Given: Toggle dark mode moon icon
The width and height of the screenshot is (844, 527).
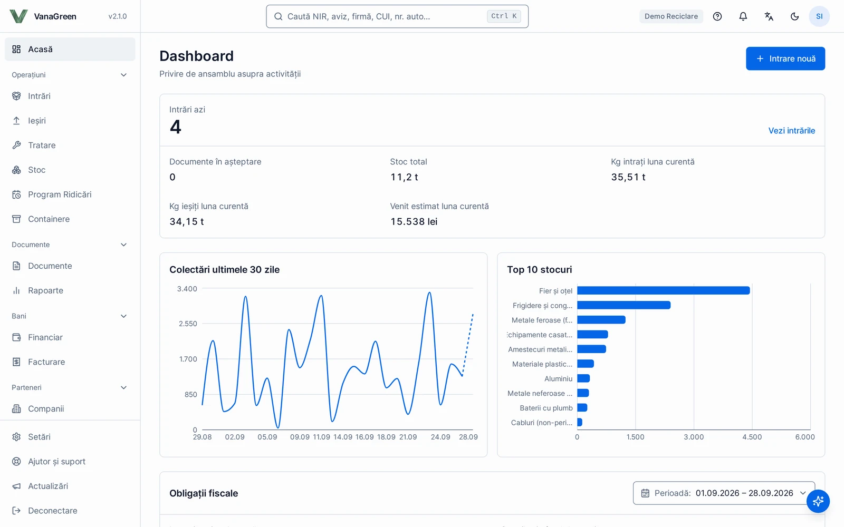Looking at the screenshot, I should point(795,16).
